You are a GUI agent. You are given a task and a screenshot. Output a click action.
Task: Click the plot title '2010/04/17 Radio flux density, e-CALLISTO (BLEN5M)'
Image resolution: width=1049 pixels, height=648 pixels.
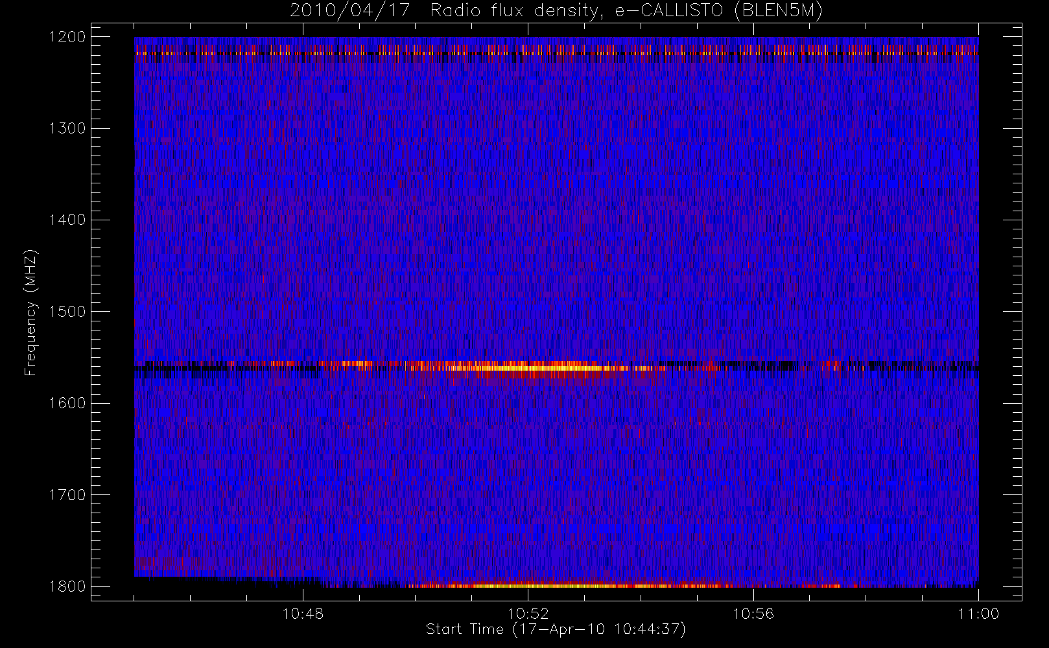click(556, 11)
